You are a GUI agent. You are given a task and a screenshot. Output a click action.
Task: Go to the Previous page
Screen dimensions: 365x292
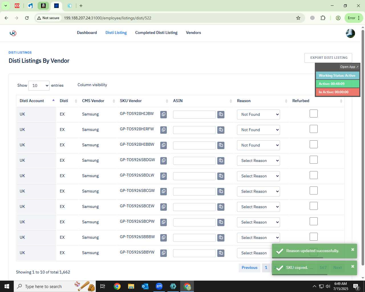250,268
